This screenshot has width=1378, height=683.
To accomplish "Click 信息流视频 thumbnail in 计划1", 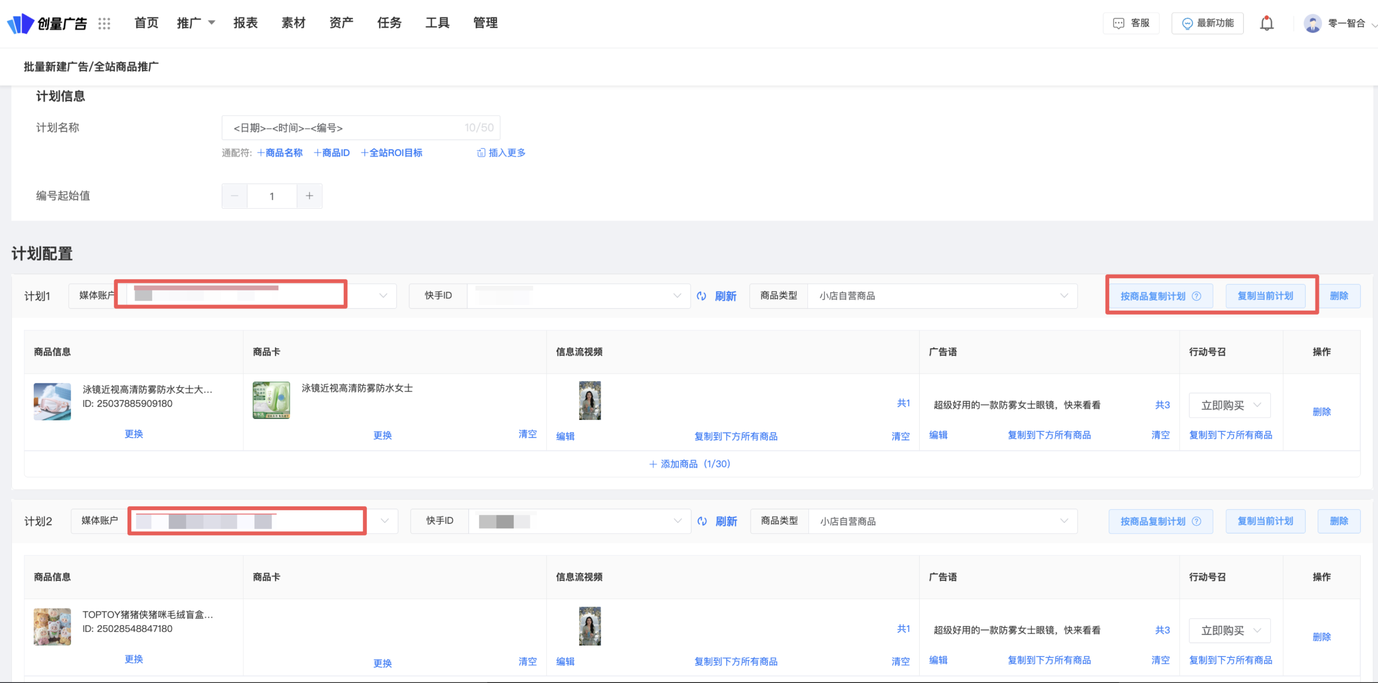I will tap(589, 400).
